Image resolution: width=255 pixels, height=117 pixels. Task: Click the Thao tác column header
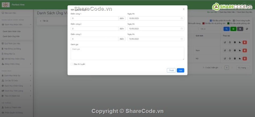[226, 36]
